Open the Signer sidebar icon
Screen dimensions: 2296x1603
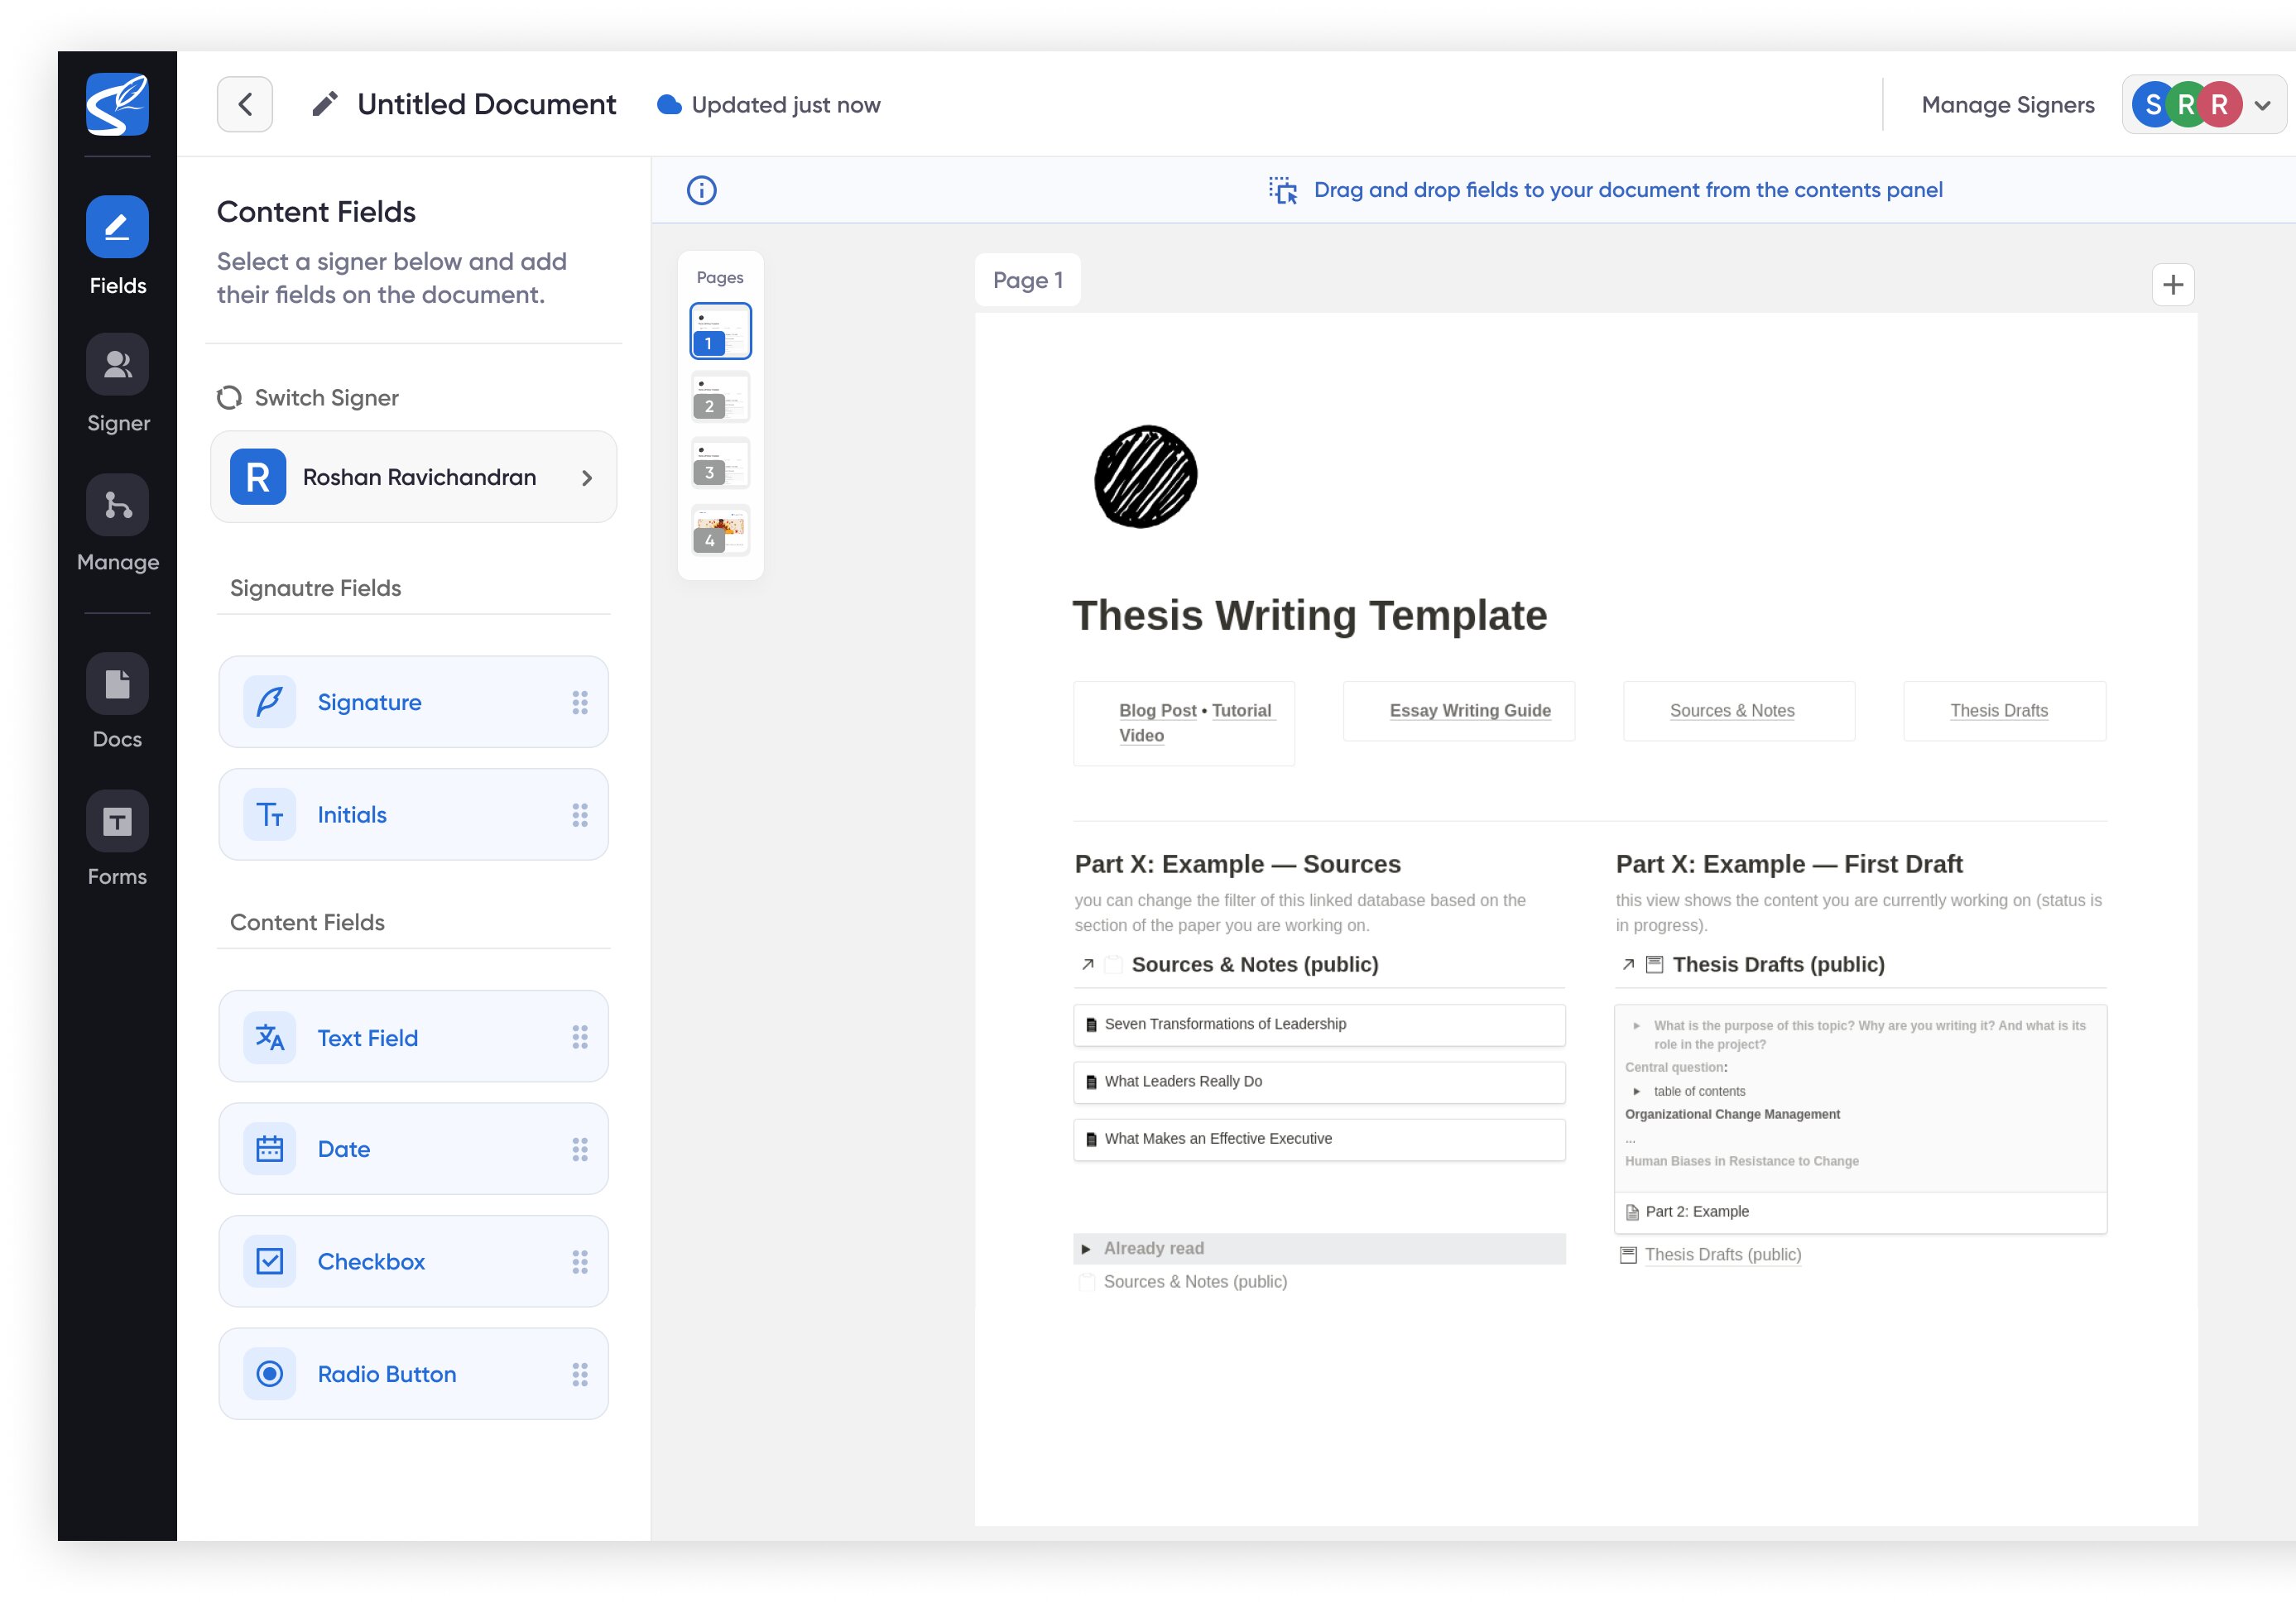pyautogui.click(x=117, y=365)
